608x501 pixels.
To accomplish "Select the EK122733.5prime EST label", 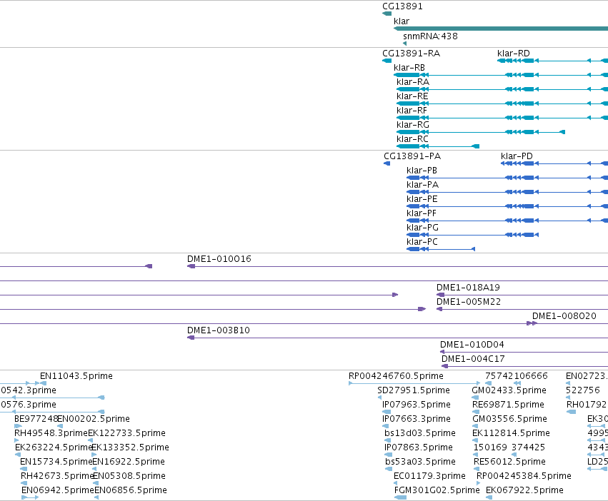I will tap(126, 434).
